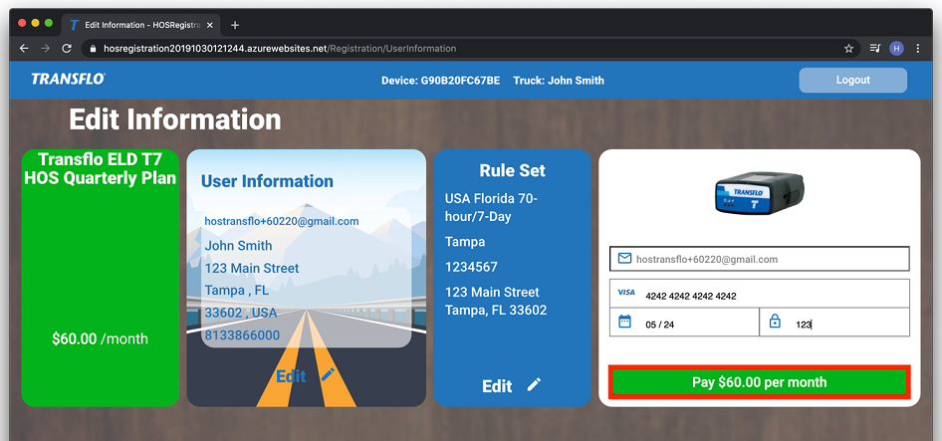Click the browser address bar URL

click(280, 49)
